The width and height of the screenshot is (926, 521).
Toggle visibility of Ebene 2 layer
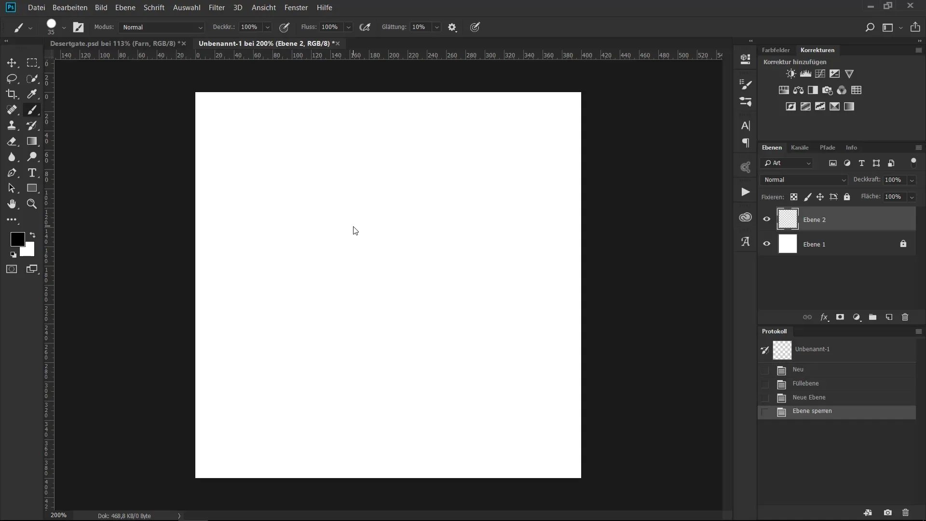point(766,219)
